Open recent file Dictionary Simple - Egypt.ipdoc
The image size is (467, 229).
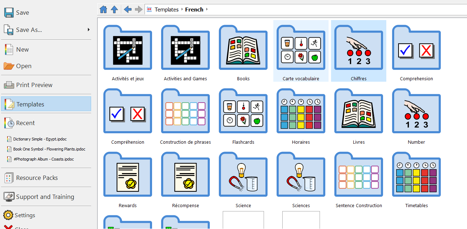(x=40, y=139)
